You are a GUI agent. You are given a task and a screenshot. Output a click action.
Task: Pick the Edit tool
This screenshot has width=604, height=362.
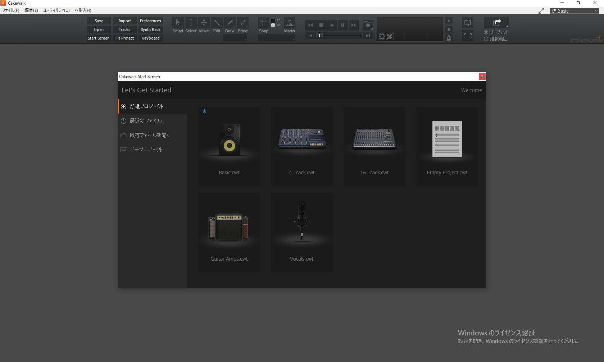(217, 23)
